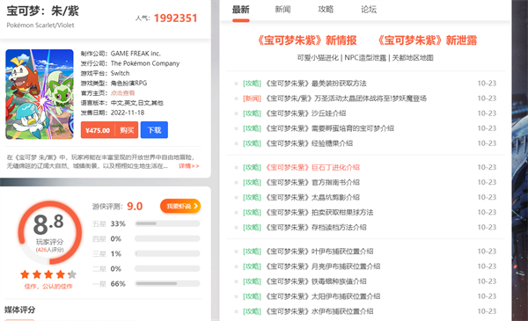Click the Pokémon Scarlet/Violet cover thumbnail
This screenshot has width=528, height=321.
pos(40,94)
